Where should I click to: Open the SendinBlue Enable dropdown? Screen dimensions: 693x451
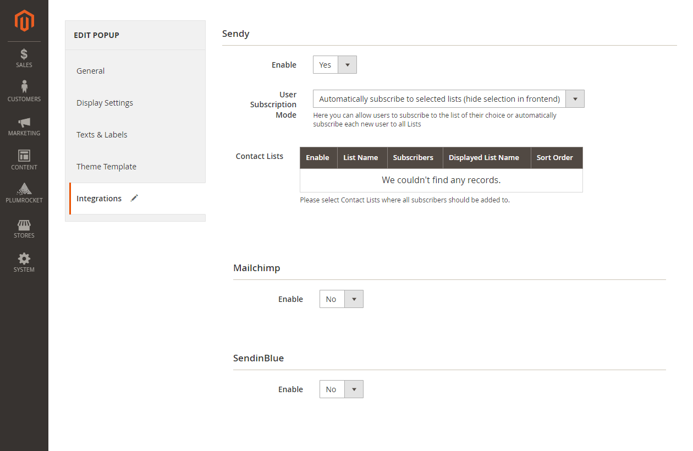point(341,389)
